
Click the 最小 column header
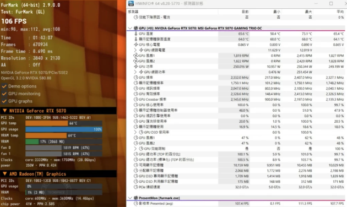click(277, 12)
